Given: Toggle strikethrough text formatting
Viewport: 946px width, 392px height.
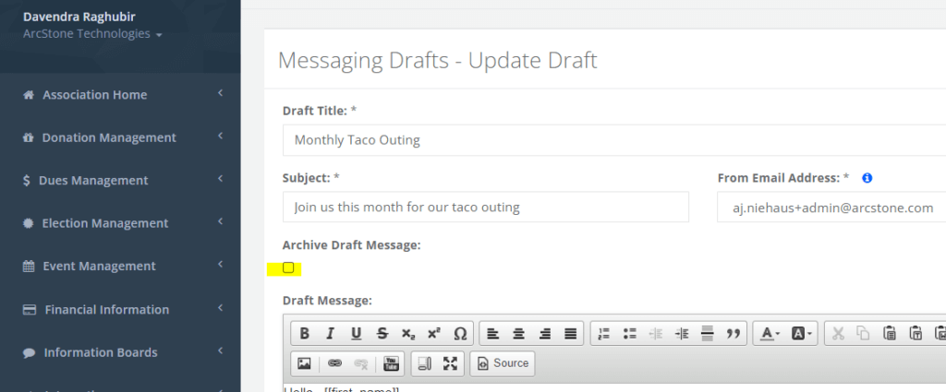Looking at the screenshot, I should 382,334.
